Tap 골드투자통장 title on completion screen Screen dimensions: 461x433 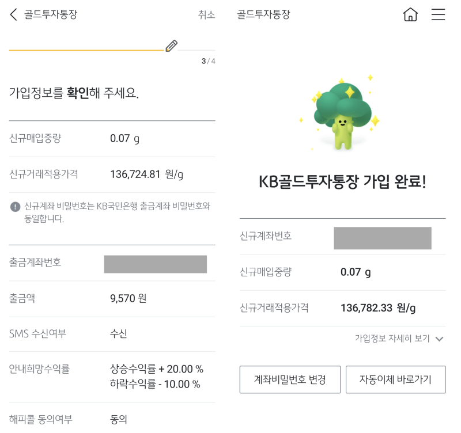(x=263, y=14)
